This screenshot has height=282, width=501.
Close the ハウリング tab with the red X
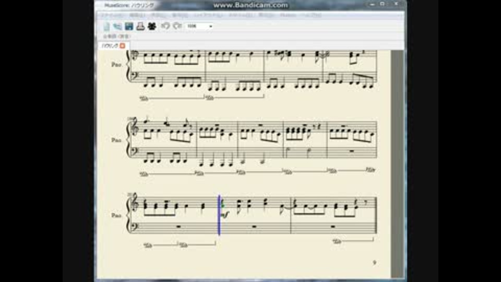(122, 46)
